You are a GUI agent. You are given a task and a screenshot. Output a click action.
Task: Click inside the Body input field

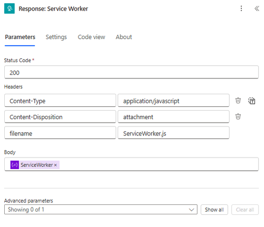(131, 164)
